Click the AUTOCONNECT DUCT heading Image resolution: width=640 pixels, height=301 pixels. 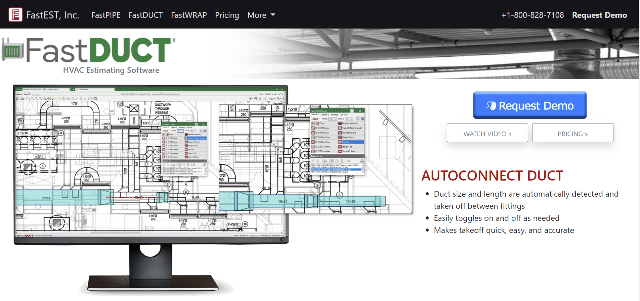click(492, 176)
